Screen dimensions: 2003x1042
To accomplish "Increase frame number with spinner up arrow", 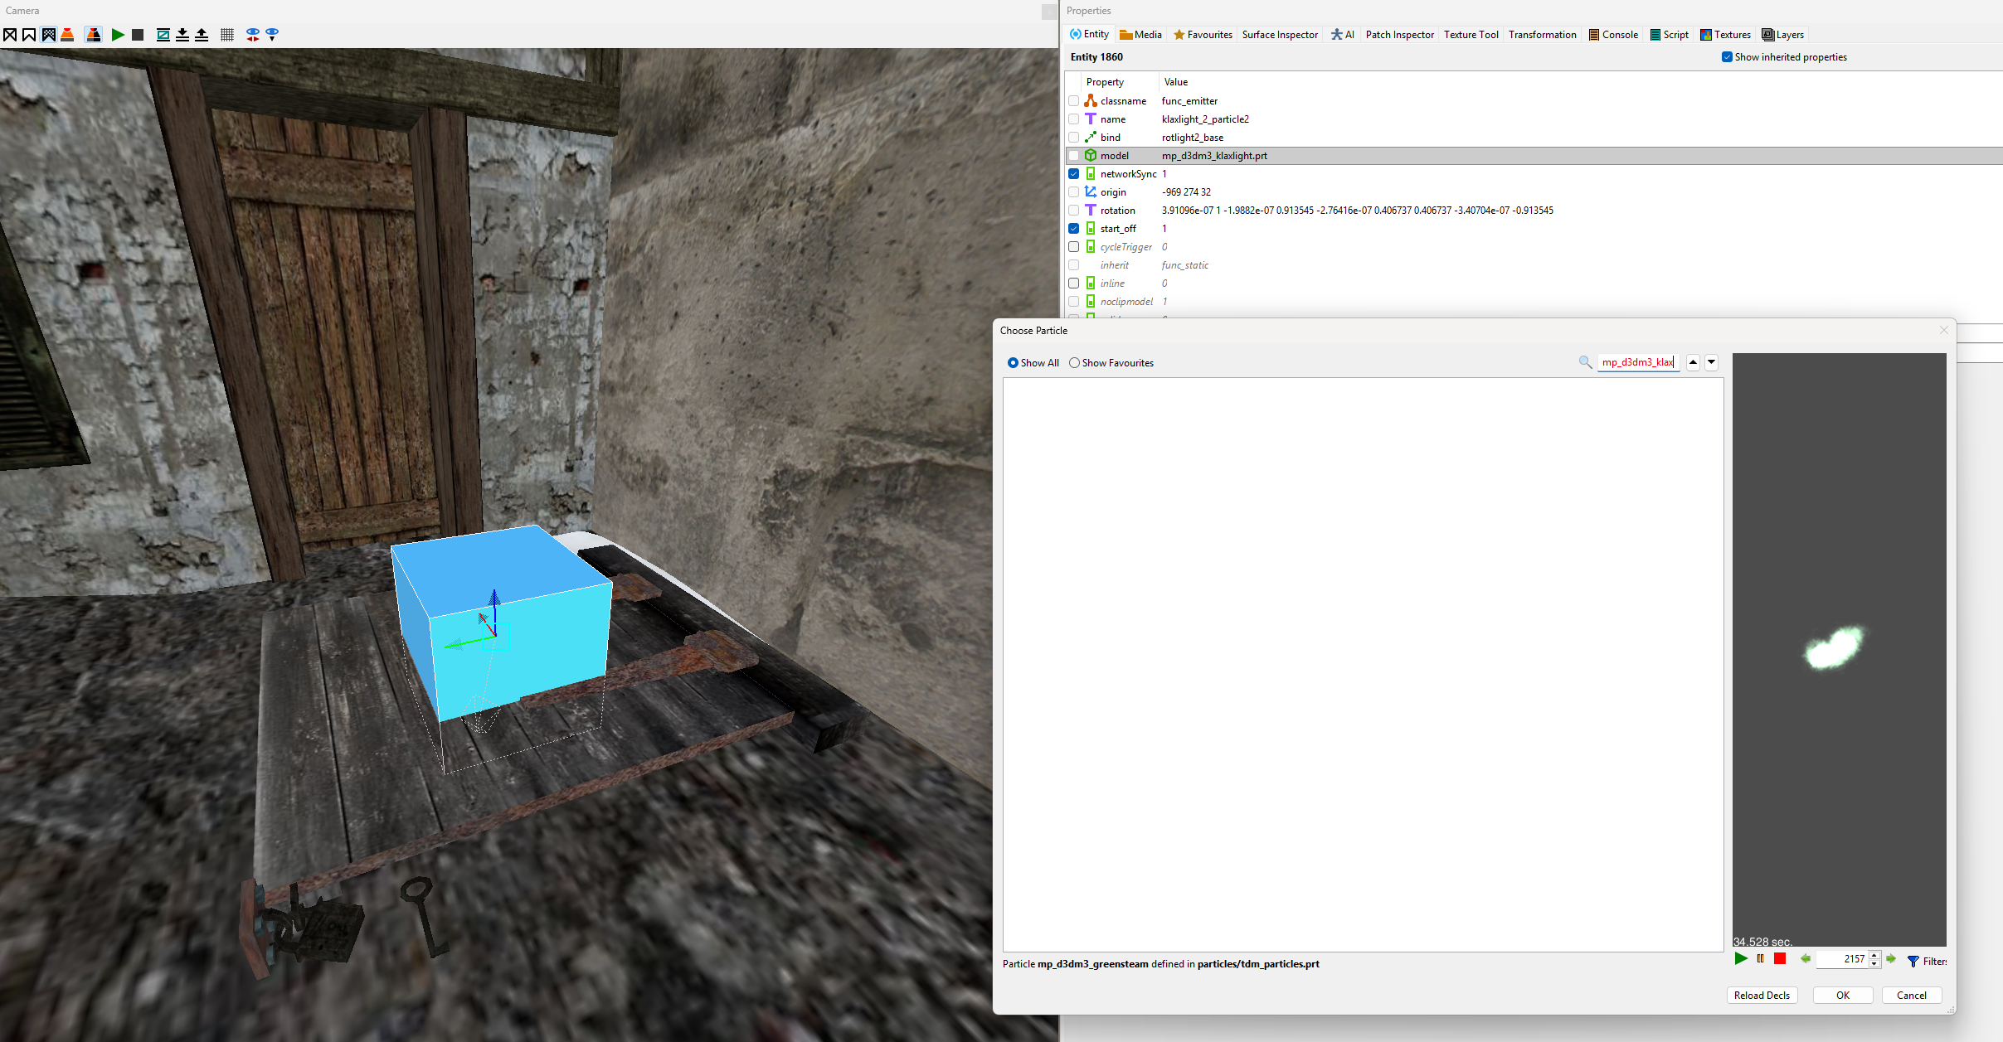I will point(1874,955).
